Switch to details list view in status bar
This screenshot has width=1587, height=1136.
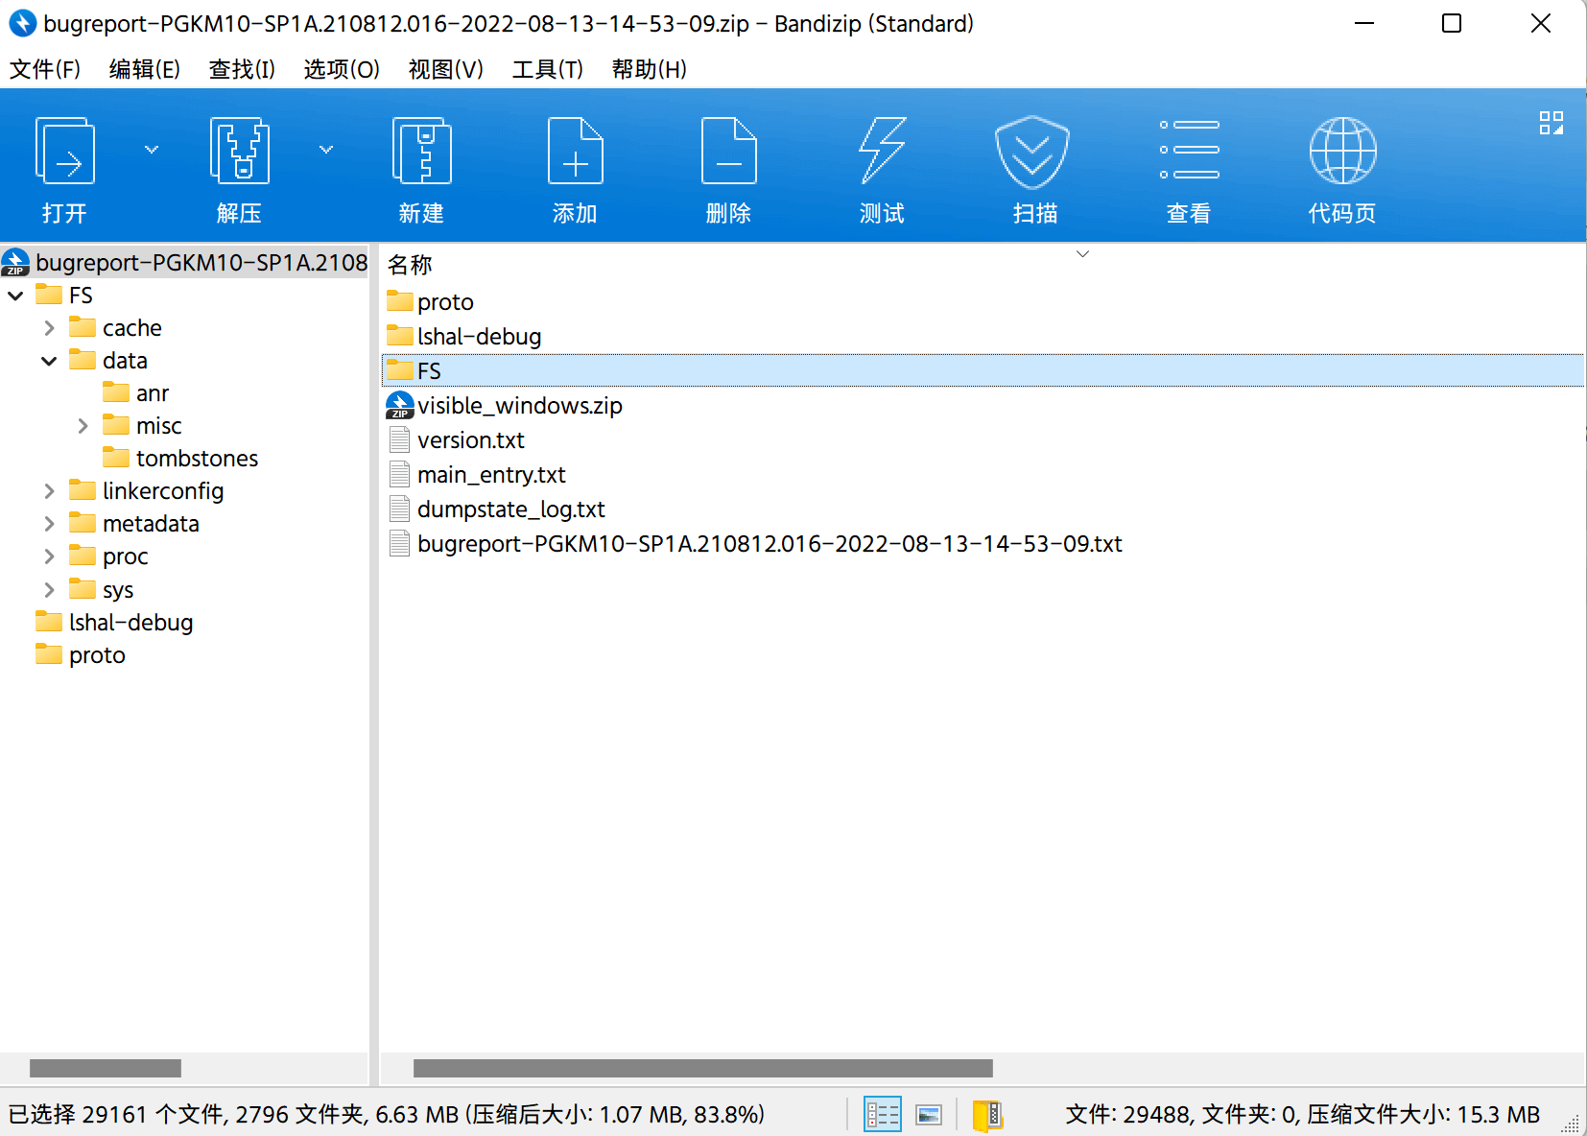pyautogui.click(x=882, y=1114)
